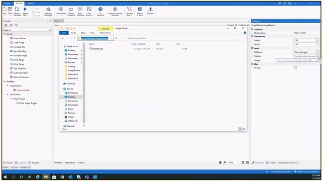Click the Publish ribbon icon
This screenshot has width=323, height=181.
[x=150, y=9]
